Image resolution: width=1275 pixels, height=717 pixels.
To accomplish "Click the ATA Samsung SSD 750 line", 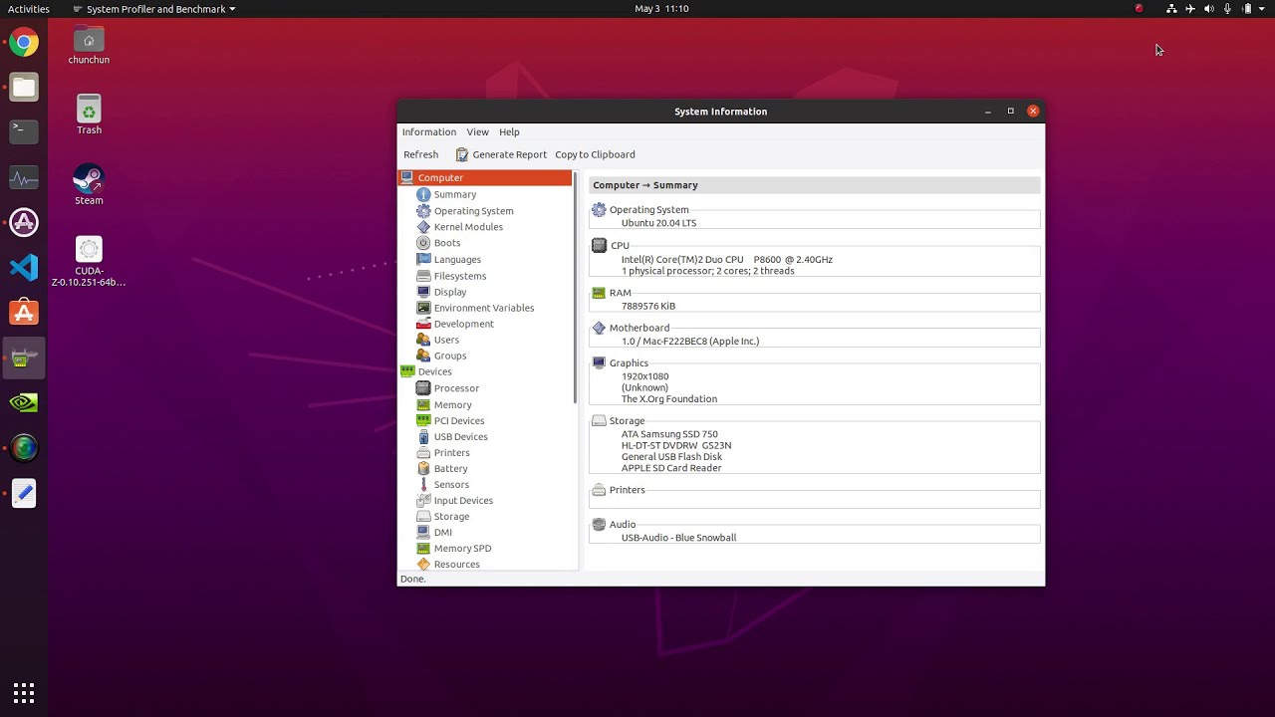I will click(x=669, y=434).
